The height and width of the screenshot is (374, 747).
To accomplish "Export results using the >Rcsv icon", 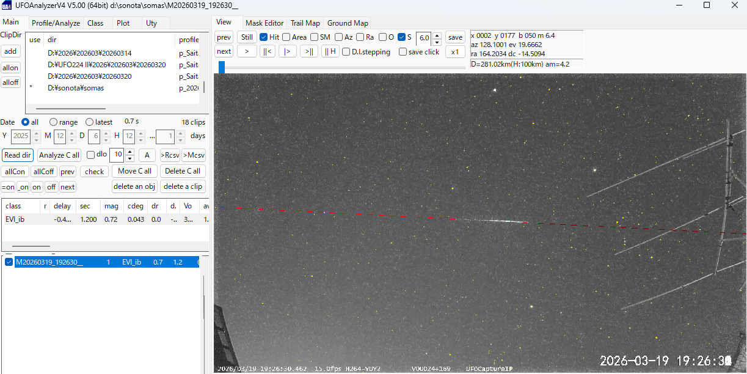I will pyautogui.click(x=169, y=155).
